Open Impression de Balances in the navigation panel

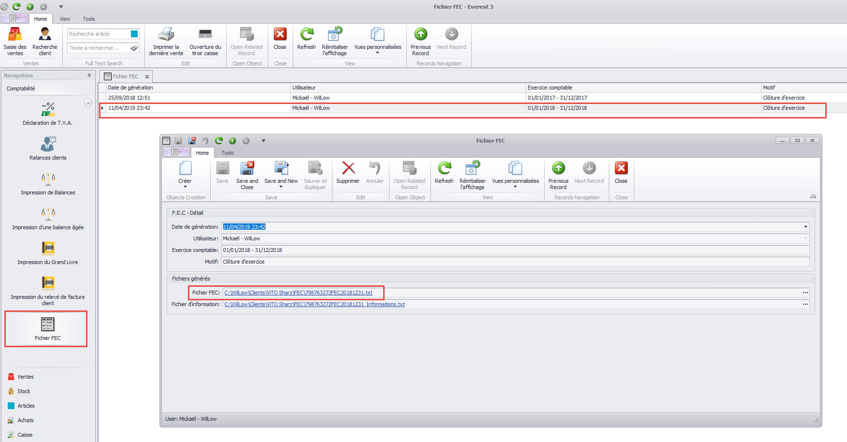[x=48, y=183]
